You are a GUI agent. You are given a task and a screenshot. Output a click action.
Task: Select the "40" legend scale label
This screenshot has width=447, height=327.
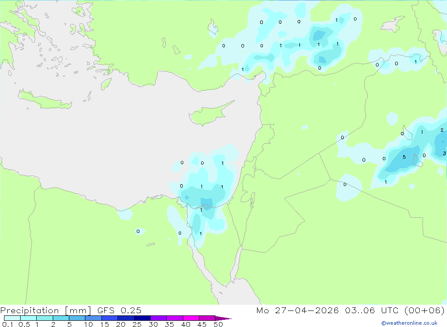pyautogui.click(x=186, y=324)
